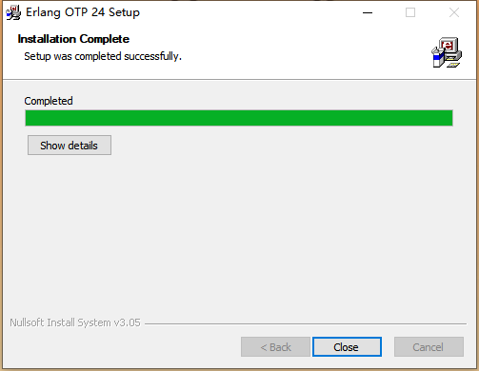Click the disabled maximize window icon
The height and width of the screenshot is (371, 479).
click(x=410, y=12)
